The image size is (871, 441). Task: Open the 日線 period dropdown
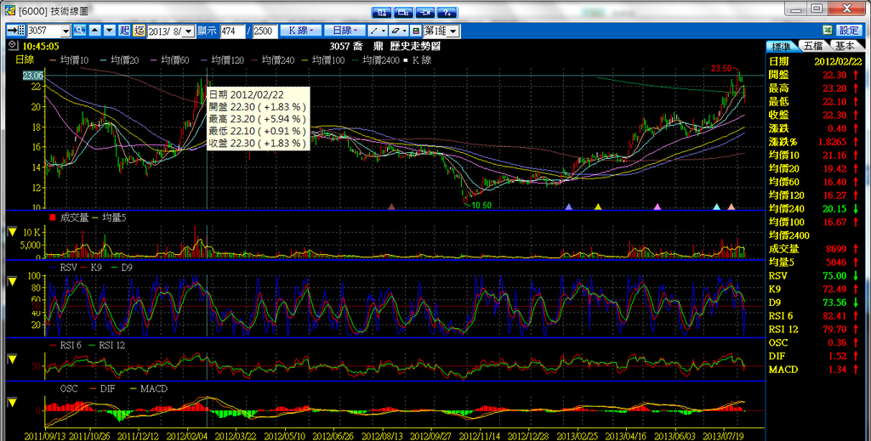pyautogui.click(x=346, y=30)
